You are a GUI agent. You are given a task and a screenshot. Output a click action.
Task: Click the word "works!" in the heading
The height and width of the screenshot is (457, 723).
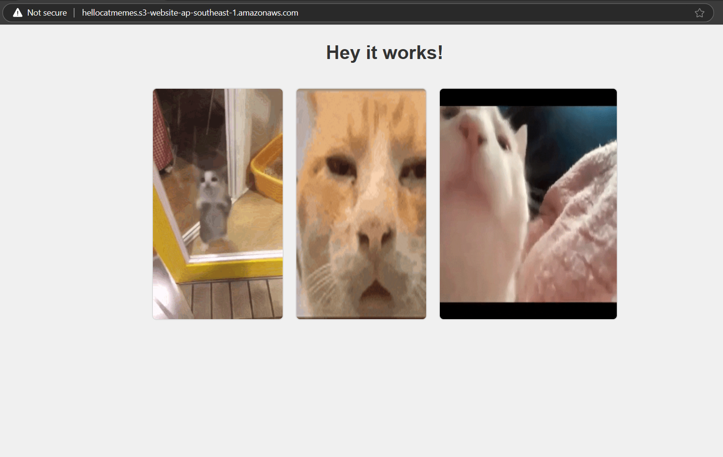(412, 52)
